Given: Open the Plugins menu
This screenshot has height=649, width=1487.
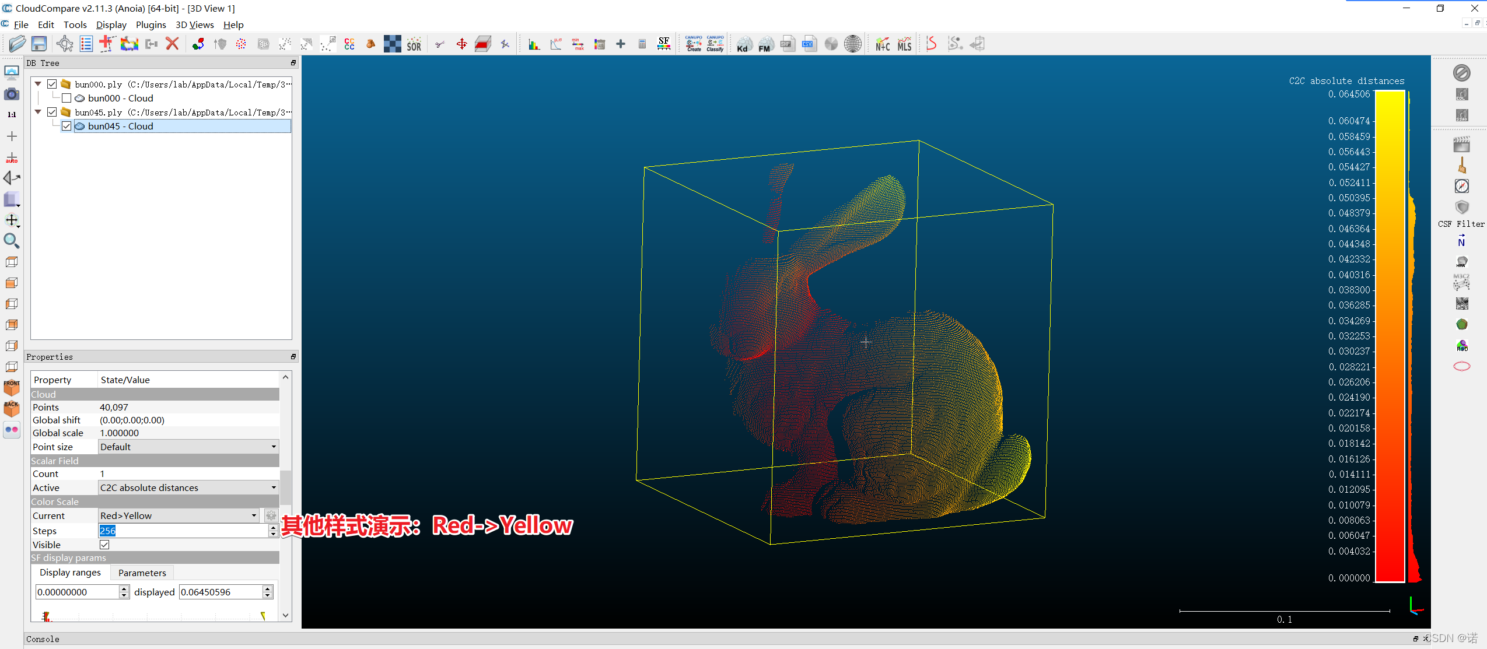Looking at the screenshot, I should click(151, 24).
